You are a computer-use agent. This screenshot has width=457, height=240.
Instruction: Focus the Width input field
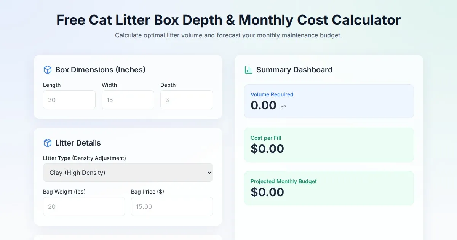point(128,100)
